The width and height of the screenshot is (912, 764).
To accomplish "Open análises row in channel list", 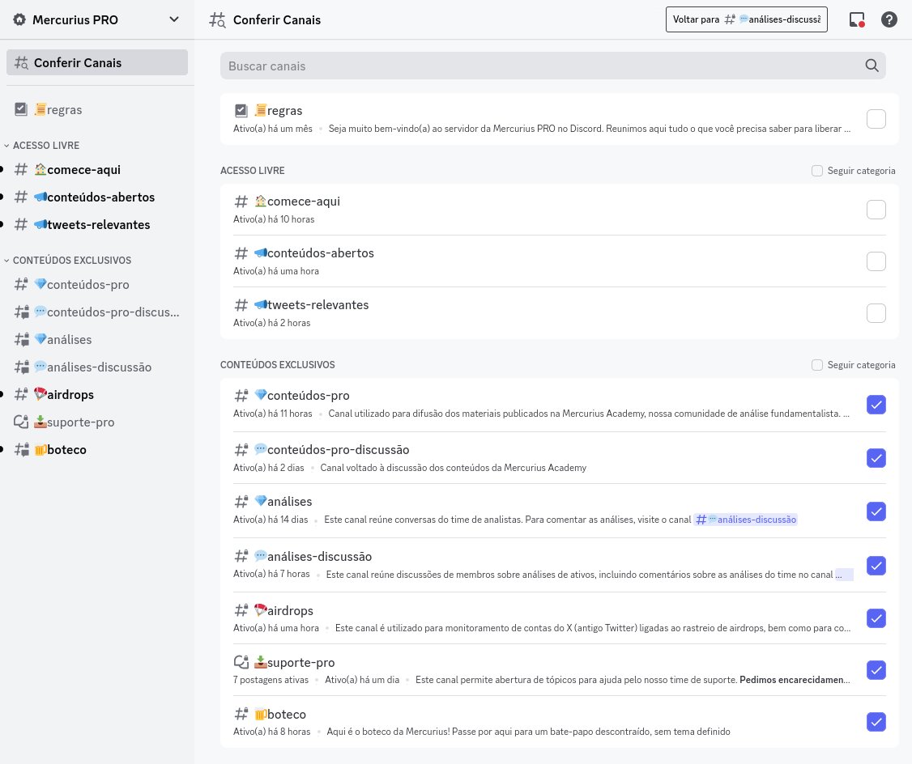I will pos(559,511).
